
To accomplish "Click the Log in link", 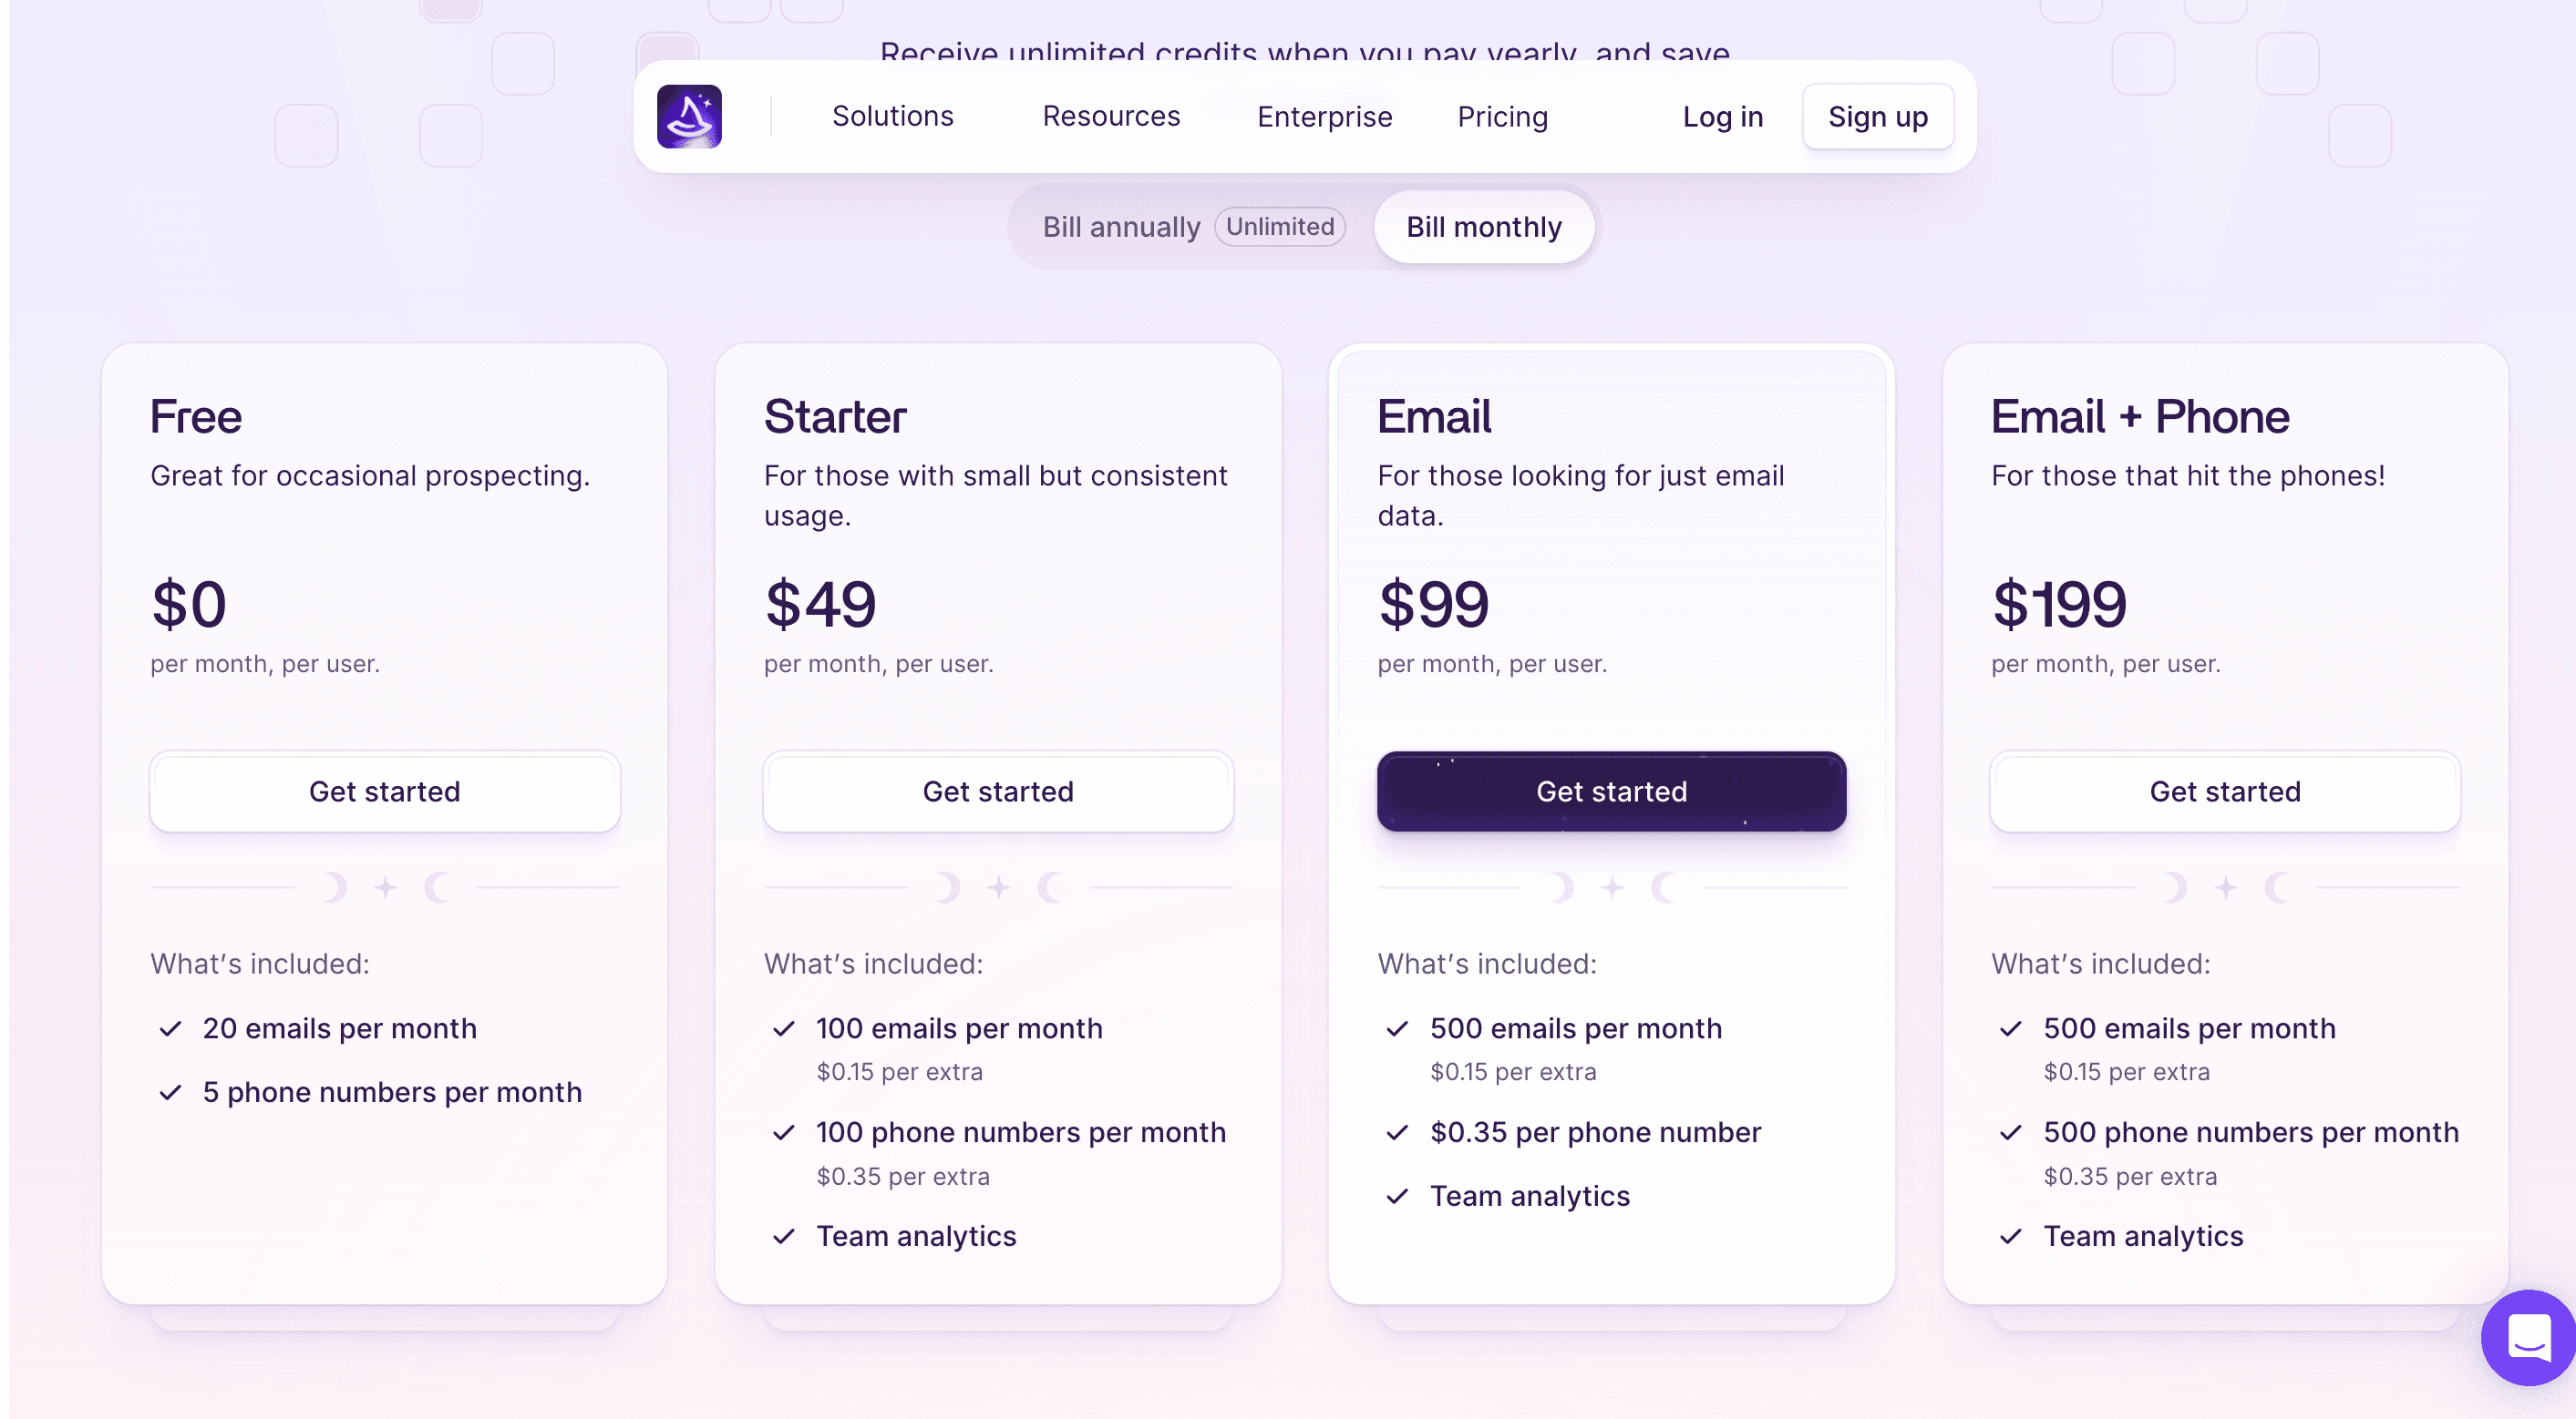I will pyautogui.click(x=1722, y=117).
